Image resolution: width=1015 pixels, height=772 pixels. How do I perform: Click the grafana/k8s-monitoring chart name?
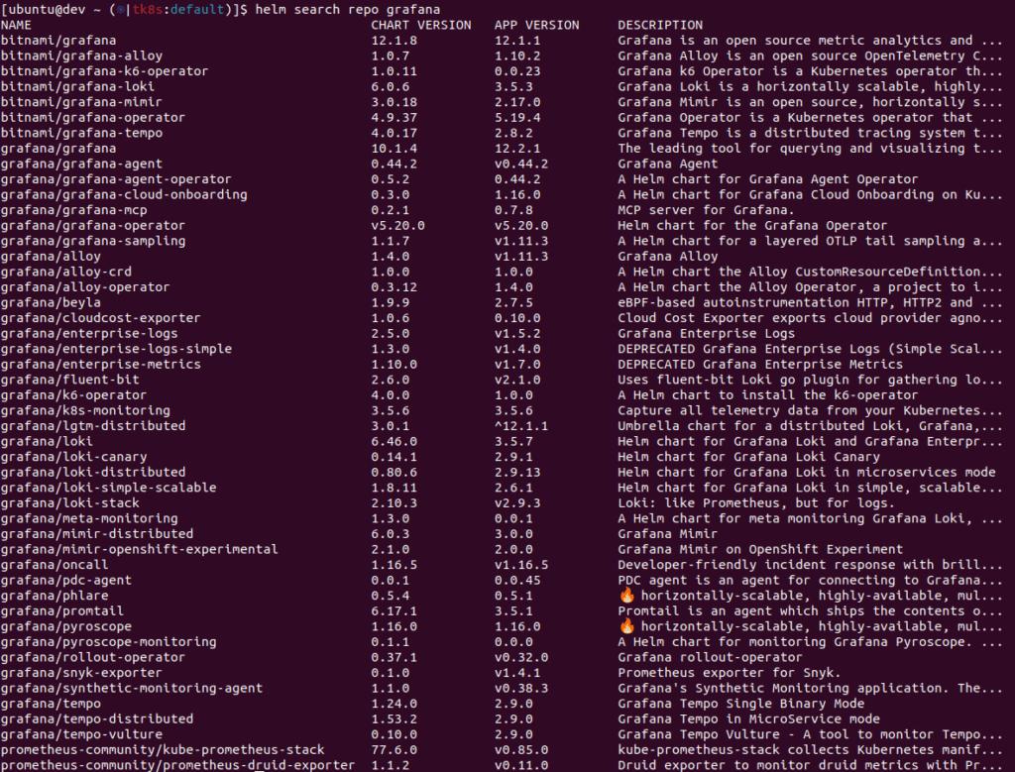85,410
